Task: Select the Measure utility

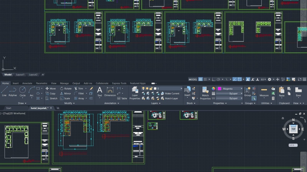Action: coord(264,92)
